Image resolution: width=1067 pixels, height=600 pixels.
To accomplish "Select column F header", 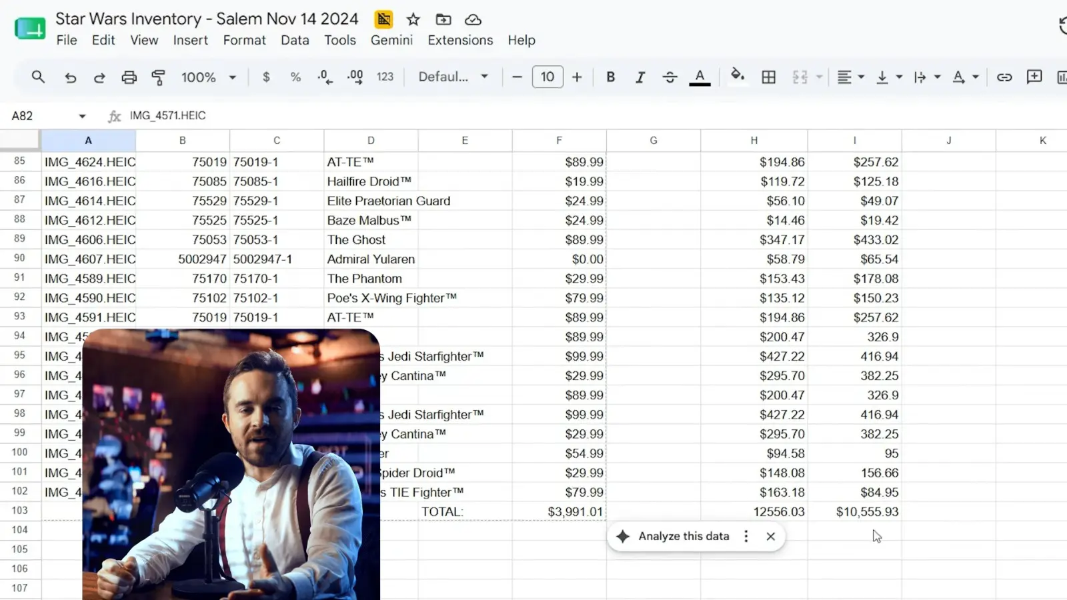I will point(559,141).
